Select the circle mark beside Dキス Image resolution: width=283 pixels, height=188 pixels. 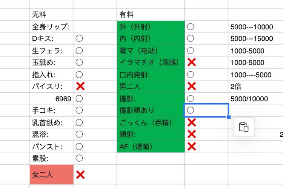coord(79,38)
